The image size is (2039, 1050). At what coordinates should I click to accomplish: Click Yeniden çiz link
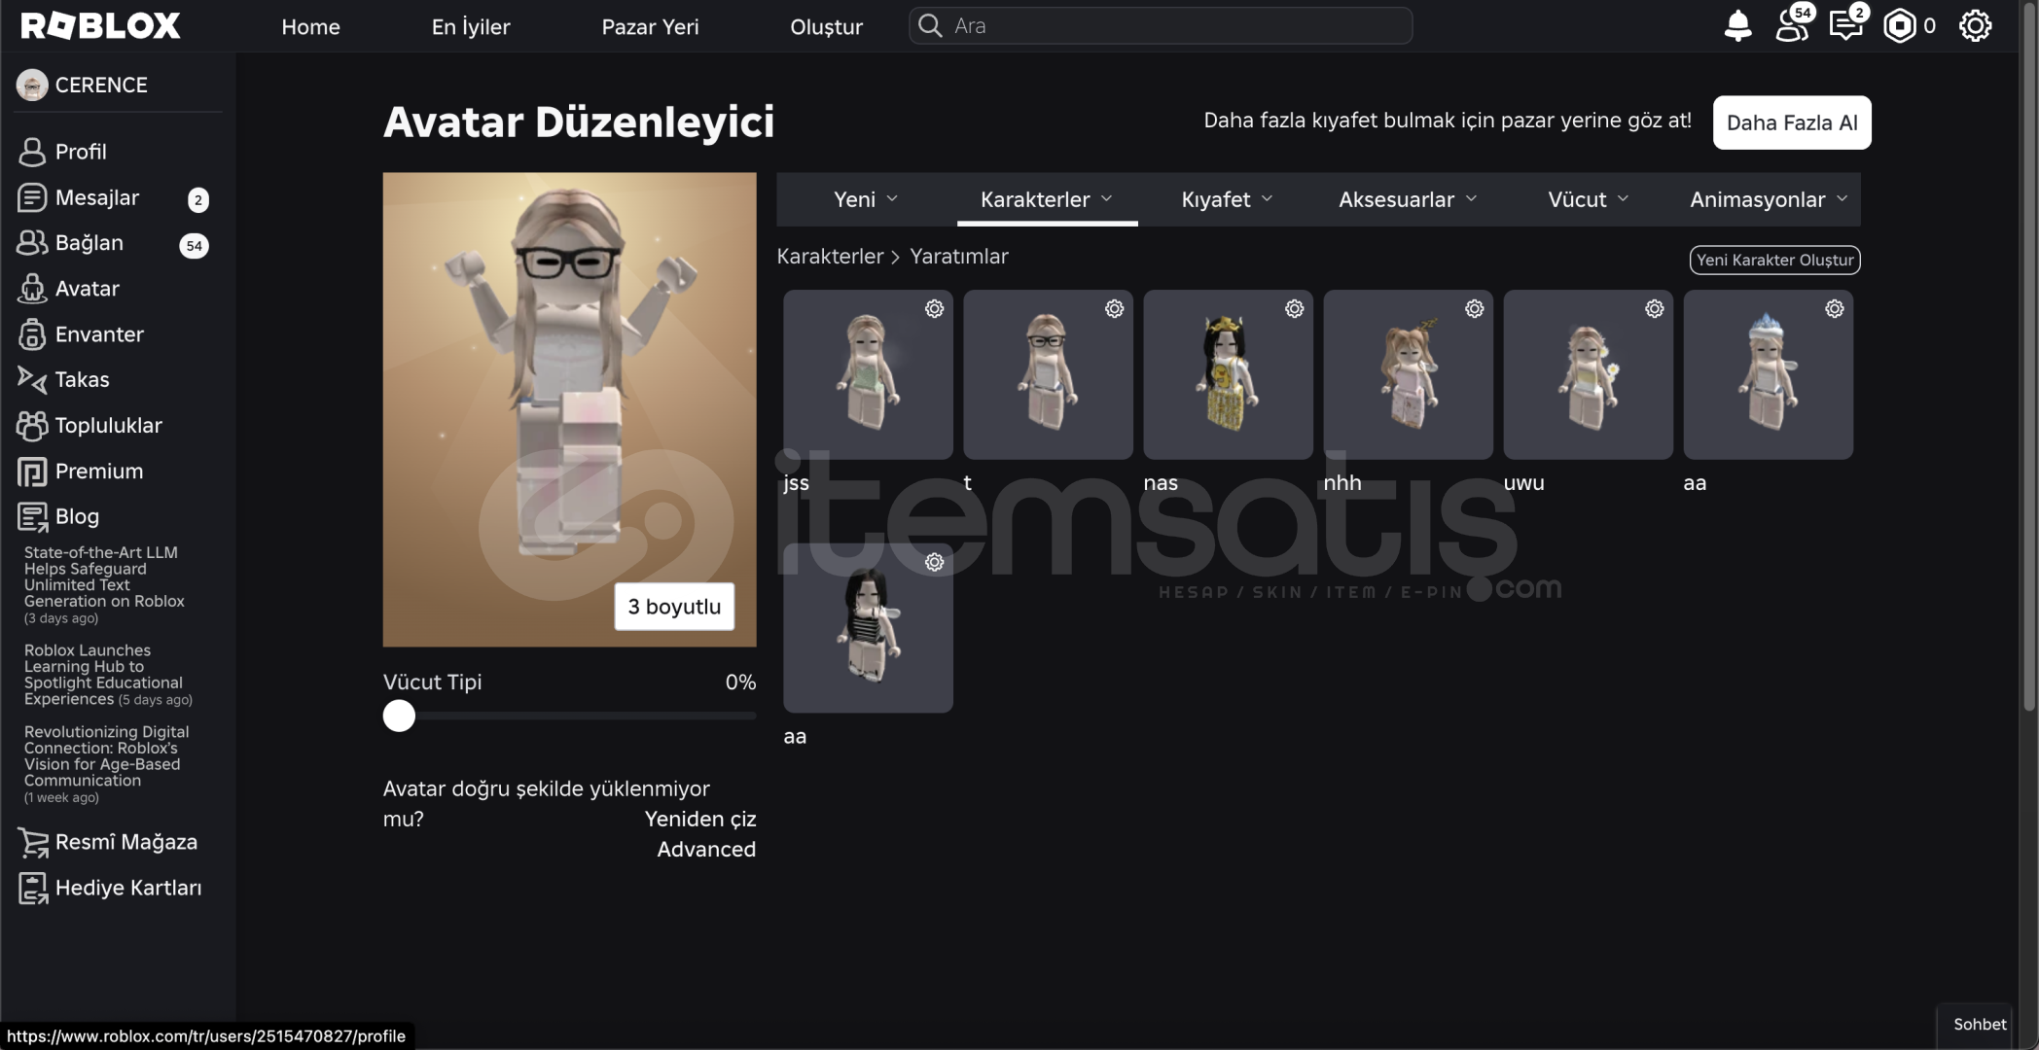click(x=699, y=820)
